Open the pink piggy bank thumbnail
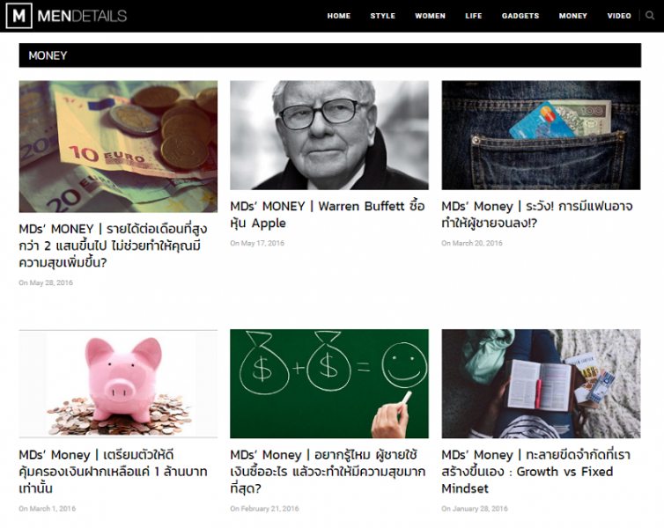This screenshot has height=528, width=664. tap(118, 384)
